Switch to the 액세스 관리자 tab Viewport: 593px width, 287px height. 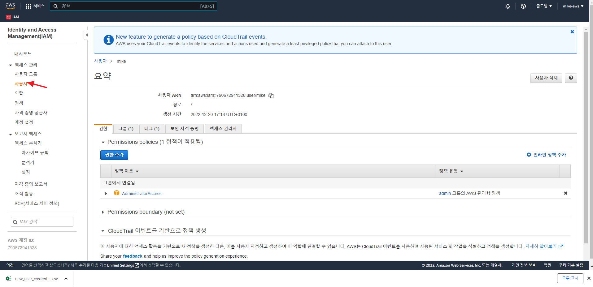pyautogui.click(x=223, y=129)
